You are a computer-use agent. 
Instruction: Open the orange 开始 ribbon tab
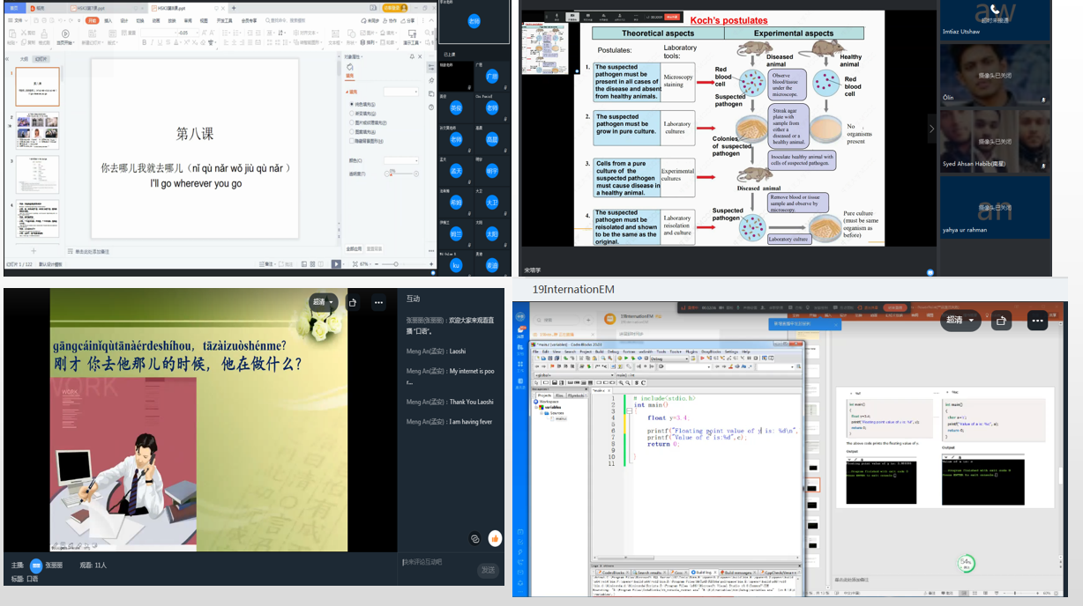click(92, 19)
